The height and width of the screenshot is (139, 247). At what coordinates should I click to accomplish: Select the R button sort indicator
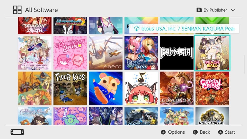click(199, 10)
